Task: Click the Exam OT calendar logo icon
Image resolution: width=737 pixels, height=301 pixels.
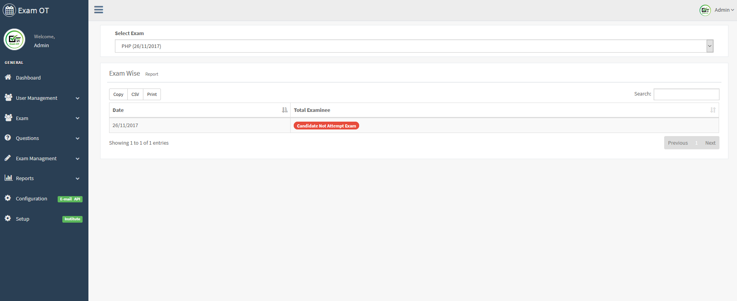Action: (9, 11)
